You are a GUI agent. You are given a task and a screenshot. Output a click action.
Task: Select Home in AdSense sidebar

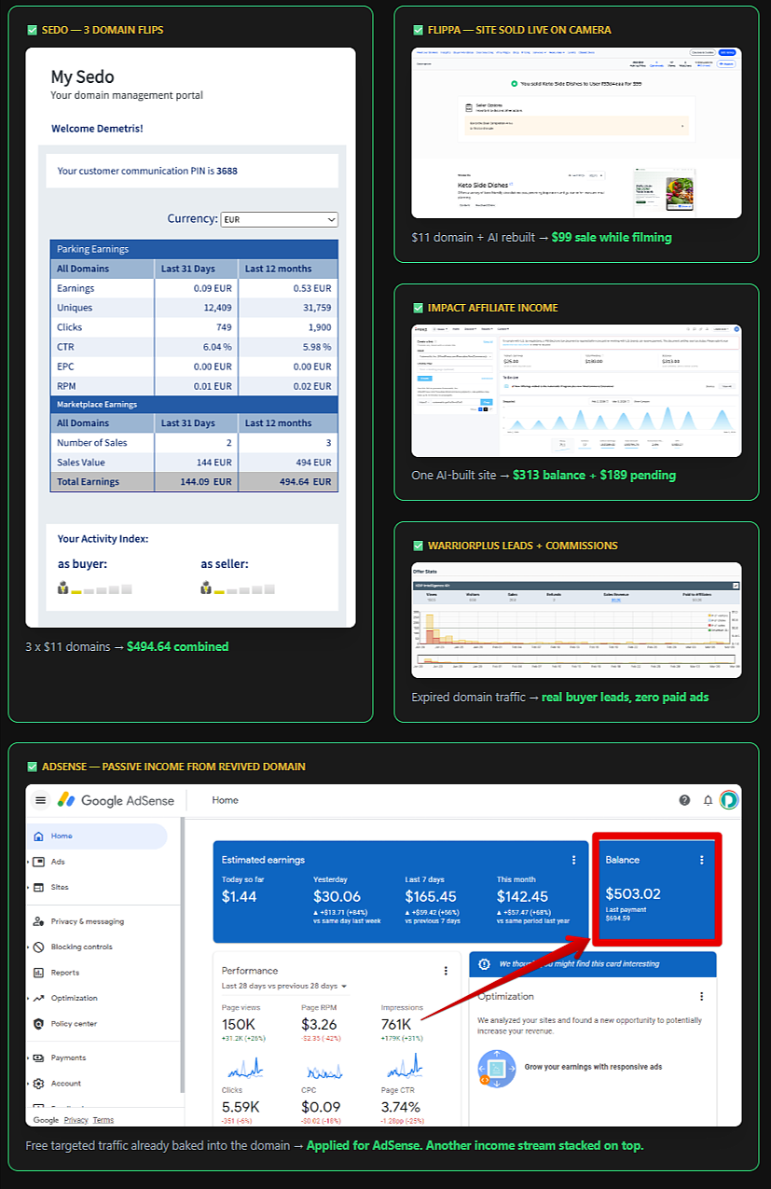(x=62, y=836)
